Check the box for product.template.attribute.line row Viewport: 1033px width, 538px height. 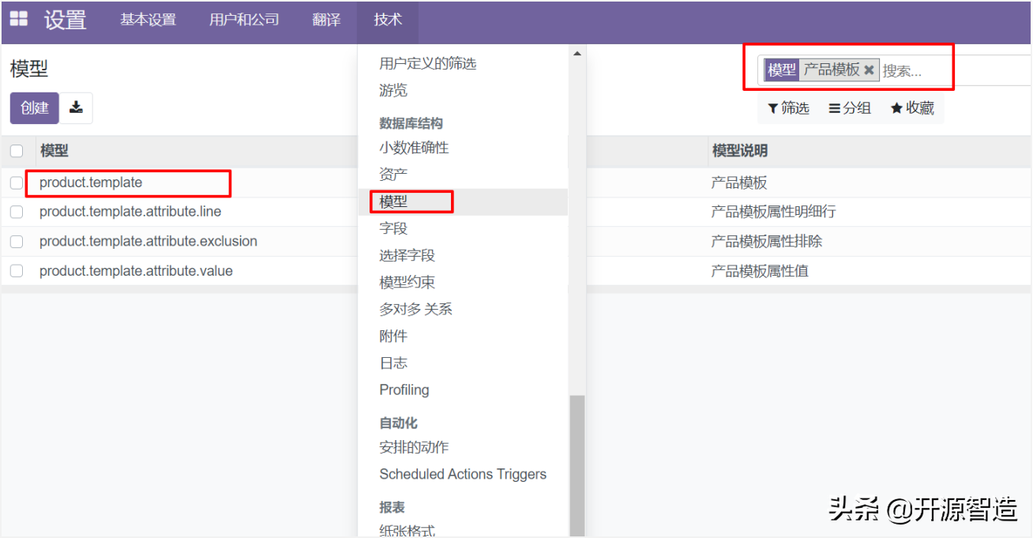click(x=17, y=212)
